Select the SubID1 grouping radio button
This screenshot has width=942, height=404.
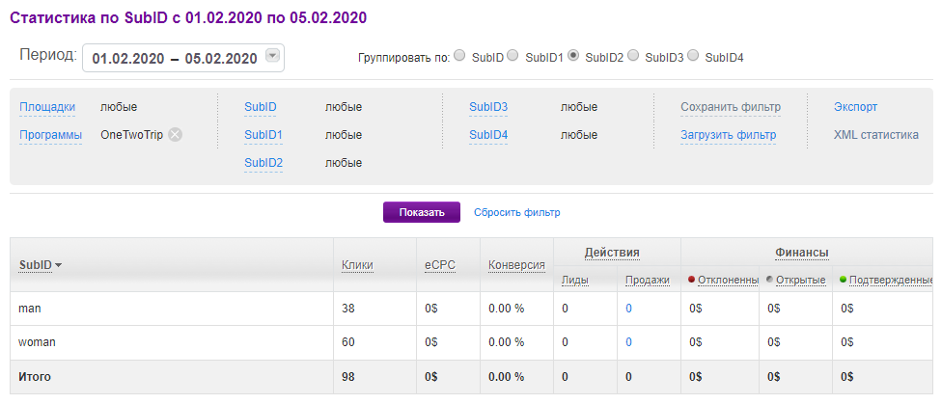pos(513,56)
